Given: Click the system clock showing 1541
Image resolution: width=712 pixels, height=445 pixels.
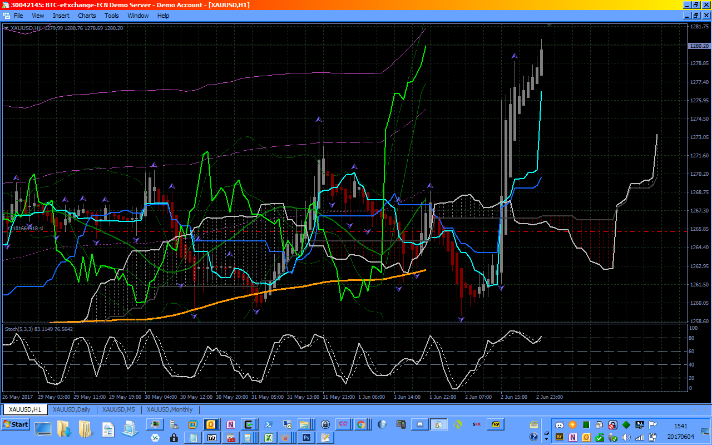Looking at the screenshot, I should pos(680,426).
